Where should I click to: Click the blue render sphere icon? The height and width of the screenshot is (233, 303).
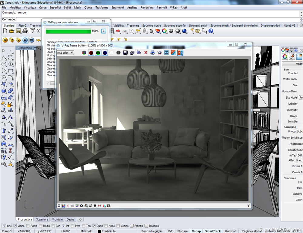point(184,31)
